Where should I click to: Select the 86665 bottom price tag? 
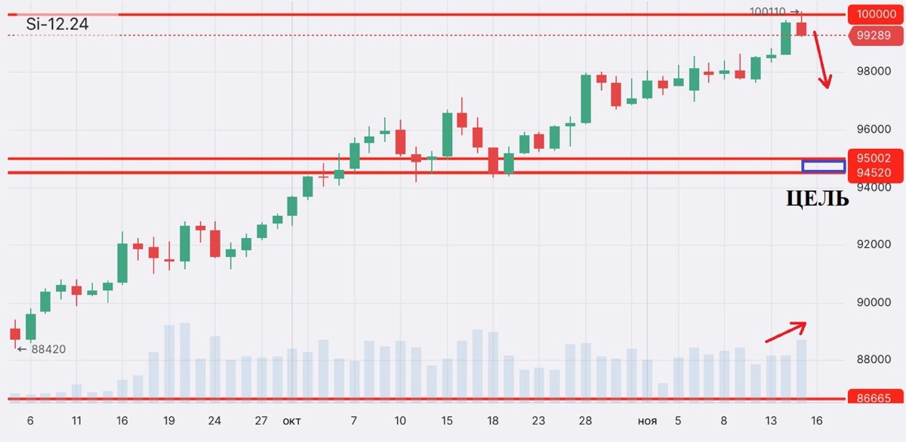pyautogui.click(x=874, y=399)
